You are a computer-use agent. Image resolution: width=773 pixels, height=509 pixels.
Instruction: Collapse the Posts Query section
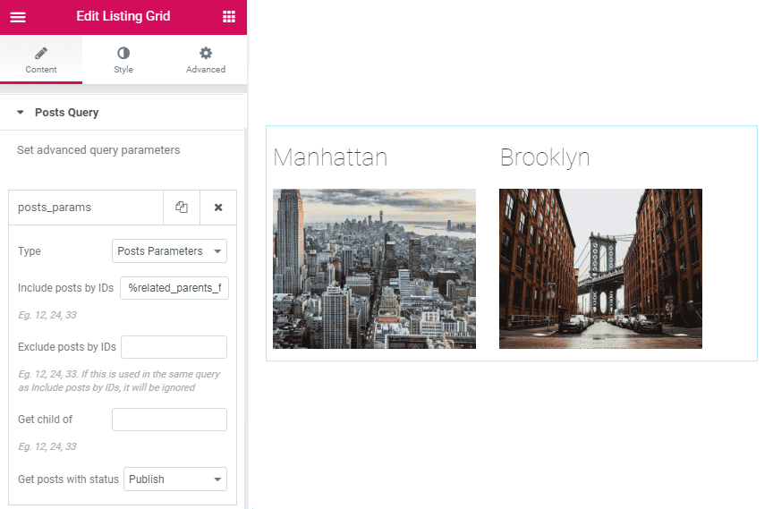[x=21, y=113]
